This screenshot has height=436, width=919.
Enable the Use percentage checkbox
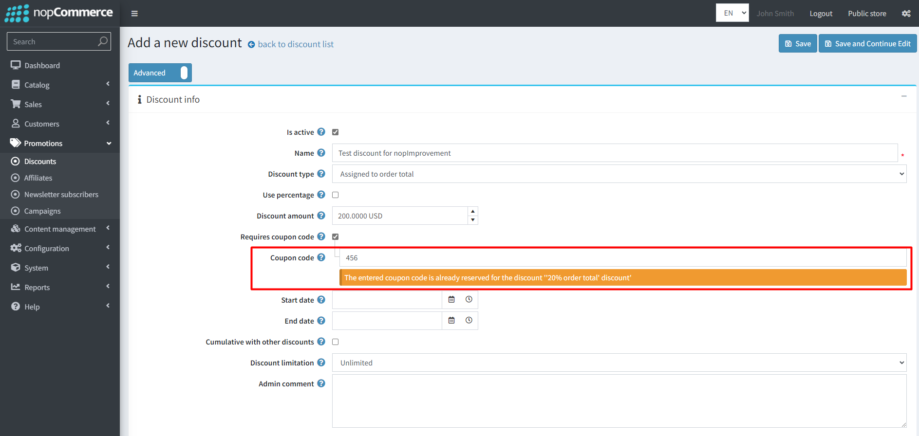(335, 195)
